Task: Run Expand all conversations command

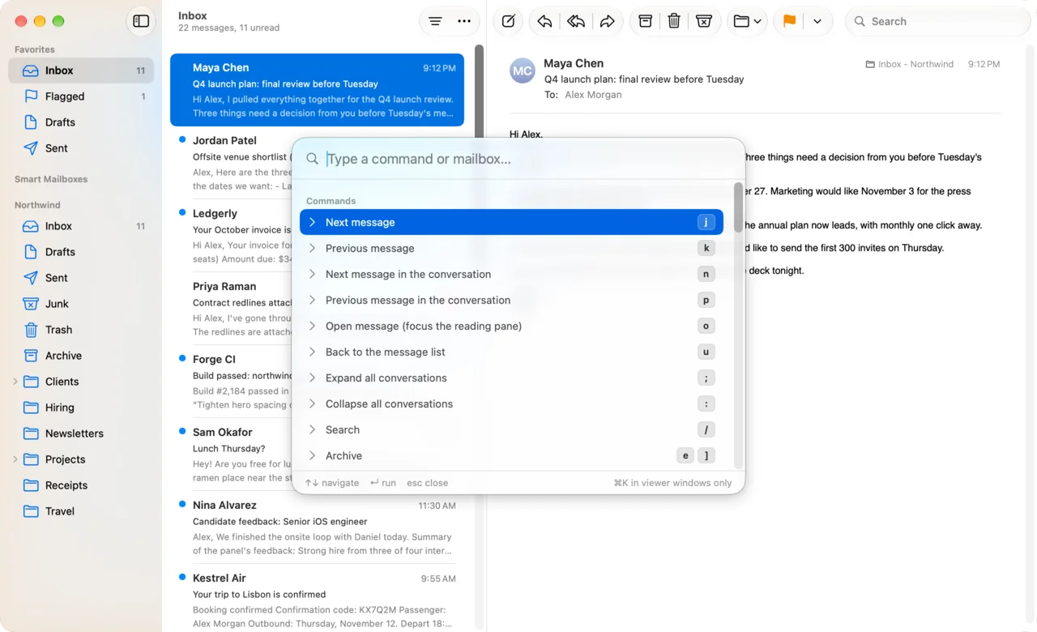Action: (511, 378)
